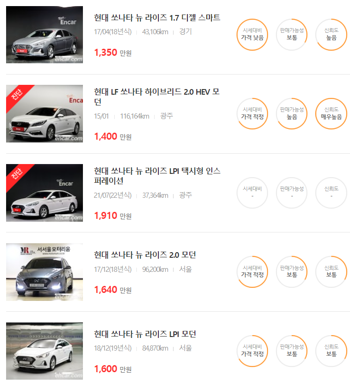This screenshot has width=350, height=382.
Task: Click 가격 적정 circle on the 1,640만원 listing
Action: [x=253, y=272]
